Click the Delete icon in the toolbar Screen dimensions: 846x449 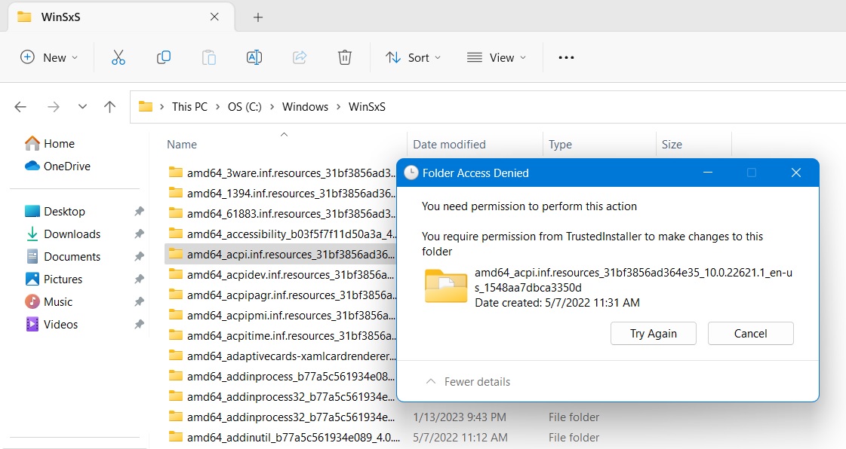pos(345,57)
